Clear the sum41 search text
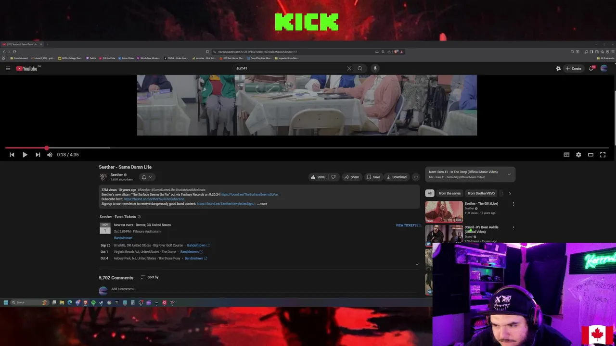Screen dimensions: 616x346 349,68
